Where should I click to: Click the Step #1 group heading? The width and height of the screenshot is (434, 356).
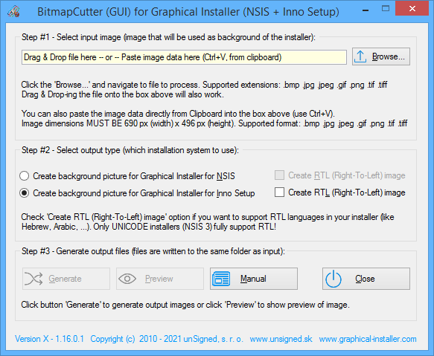tap(168, 37)
